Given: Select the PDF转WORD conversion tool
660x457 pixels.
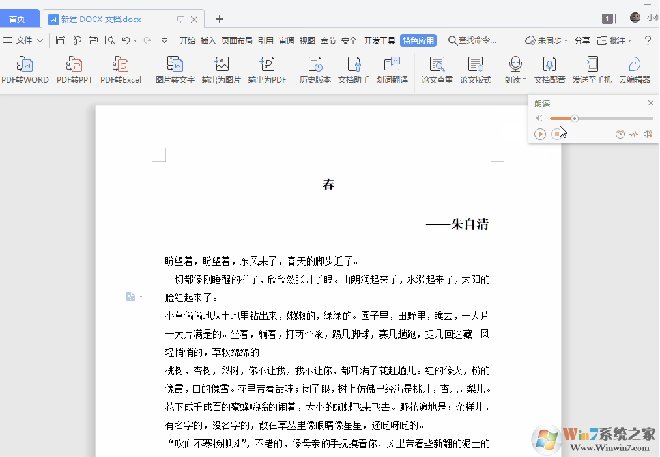Looking at the screenshot, I should tap(25, 70).
